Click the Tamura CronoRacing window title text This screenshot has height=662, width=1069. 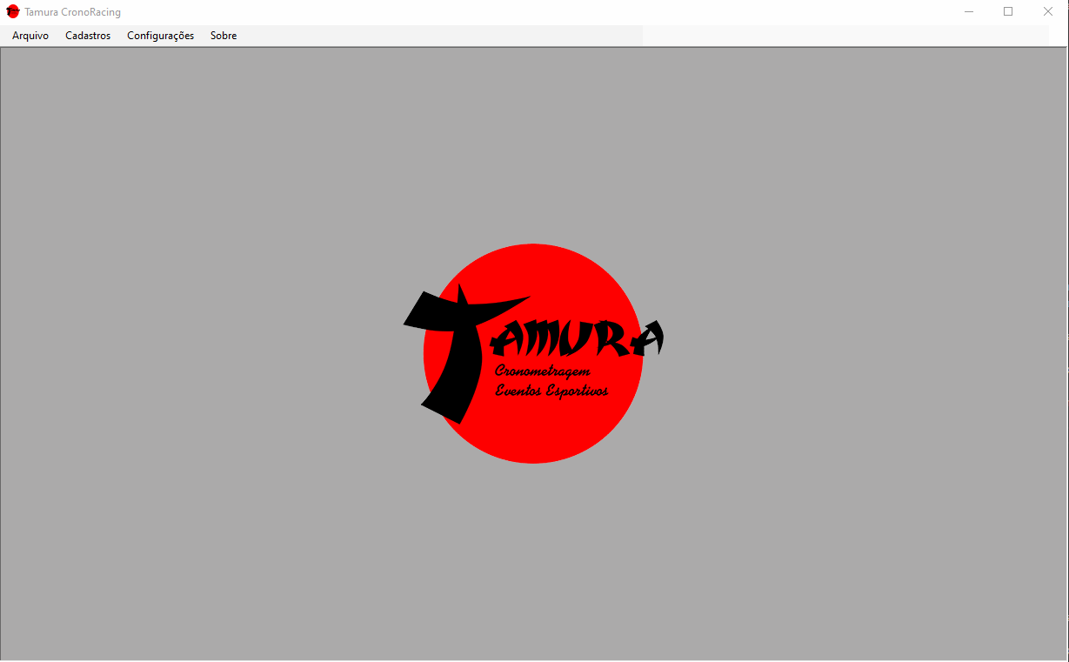pos(73,12)
